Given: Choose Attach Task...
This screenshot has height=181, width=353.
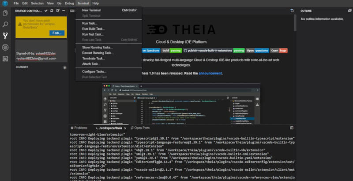Looking at the screenshot, I should pos(109,64).
